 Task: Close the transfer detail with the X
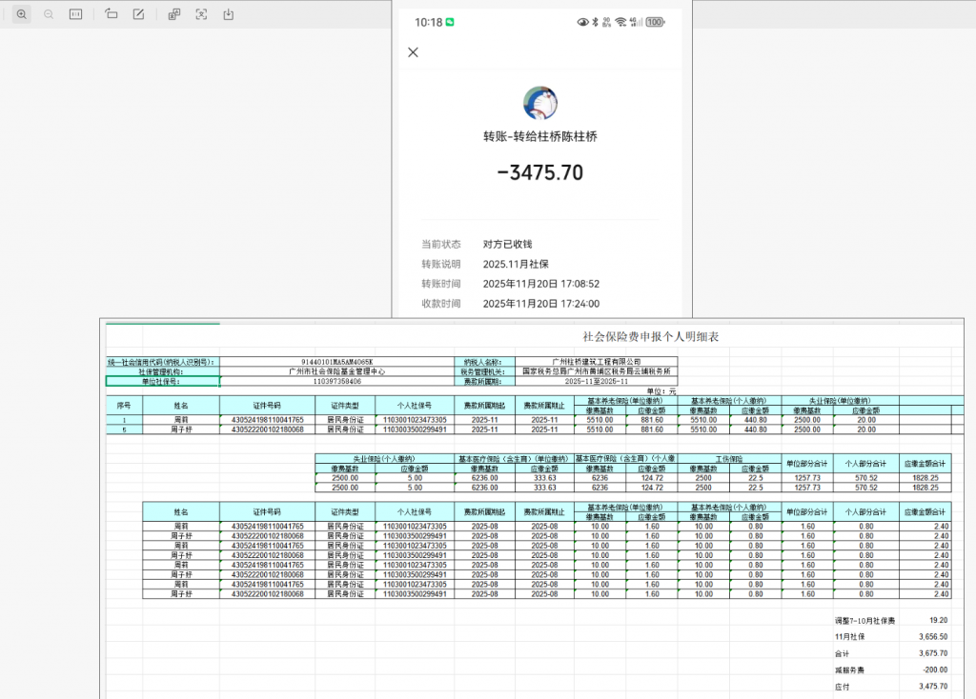[413, 52]
